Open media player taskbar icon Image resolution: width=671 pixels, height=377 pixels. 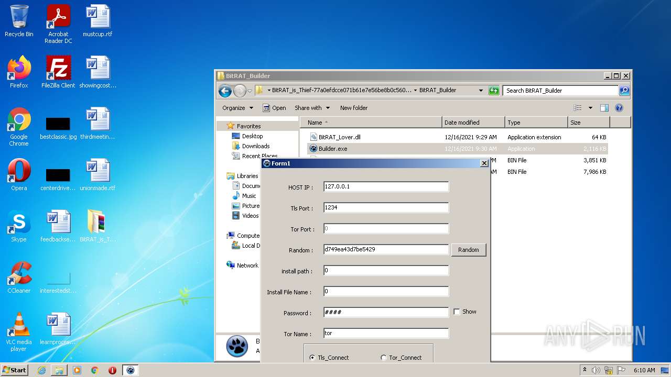77,370
